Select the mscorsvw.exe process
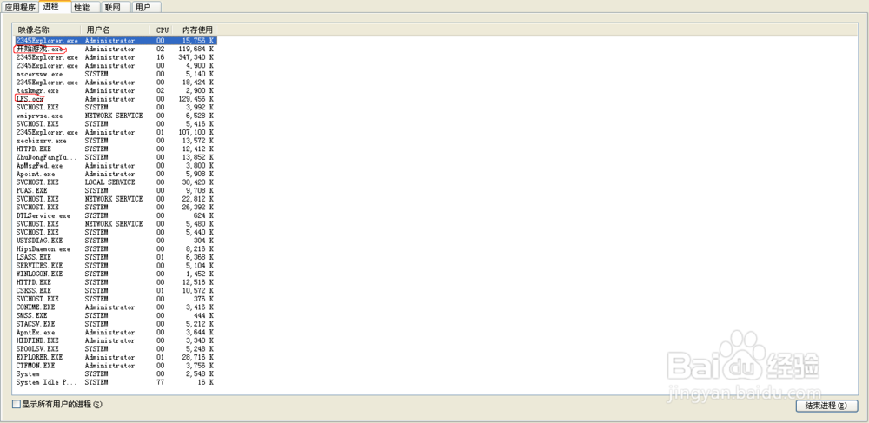 pyautogui.click(x=116, y=74)
